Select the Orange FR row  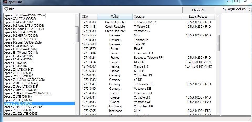click(148, 66)
